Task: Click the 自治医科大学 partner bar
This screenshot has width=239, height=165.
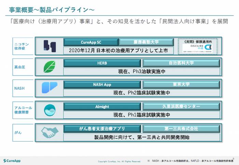Action: coord(181,63)
